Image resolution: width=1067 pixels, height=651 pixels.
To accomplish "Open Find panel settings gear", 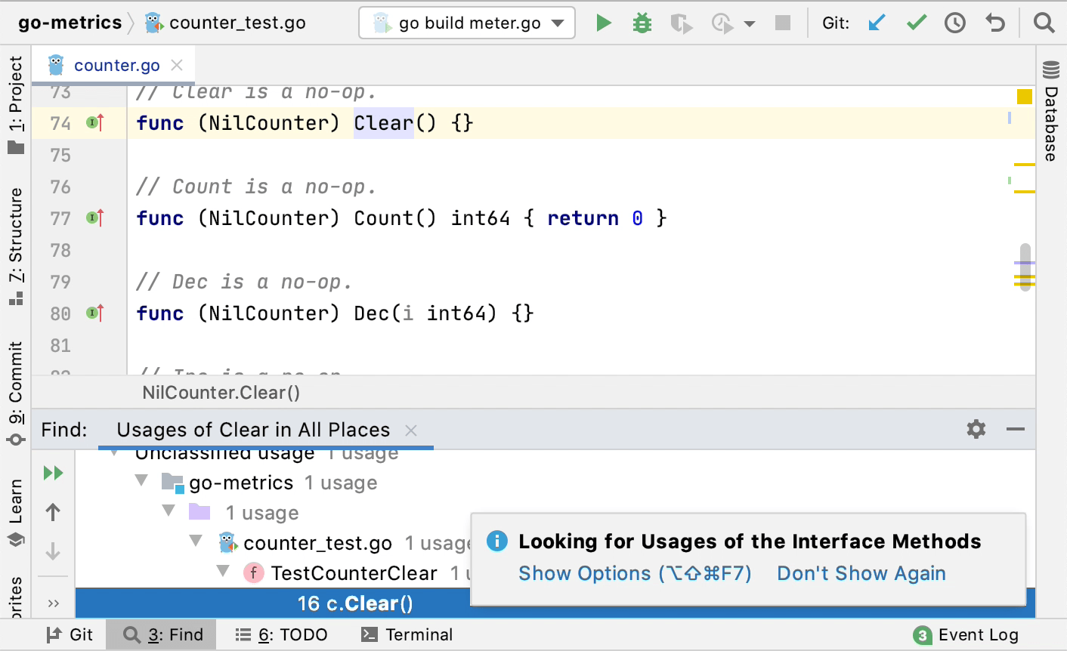I will pyautogui.click(x=976, y=429).
